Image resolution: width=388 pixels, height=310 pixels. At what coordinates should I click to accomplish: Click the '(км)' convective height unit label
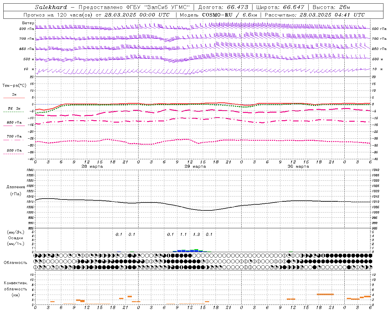pos(16,295)
